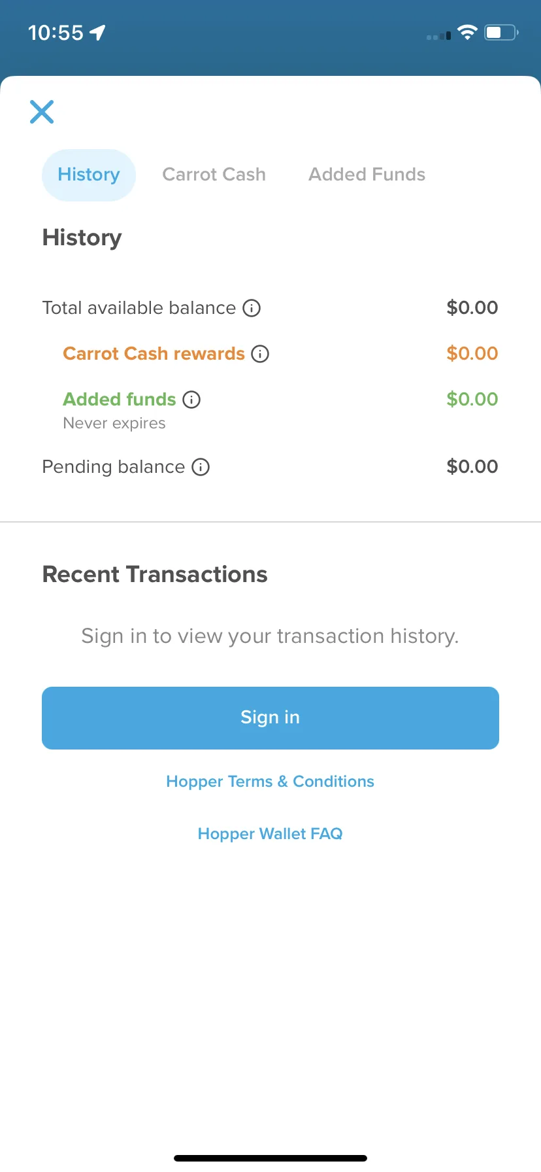The image size is (541, 1172).
Task: Select the History tab
Action: click(x=89, y=175)
